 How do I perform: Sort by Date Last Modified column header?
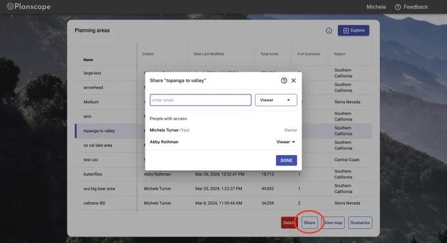208,54
